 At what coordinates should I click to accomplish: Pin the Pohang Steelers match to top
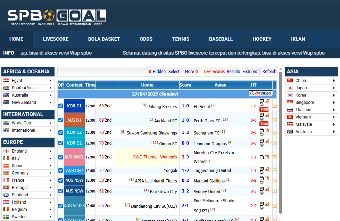(x=274, y=106)
